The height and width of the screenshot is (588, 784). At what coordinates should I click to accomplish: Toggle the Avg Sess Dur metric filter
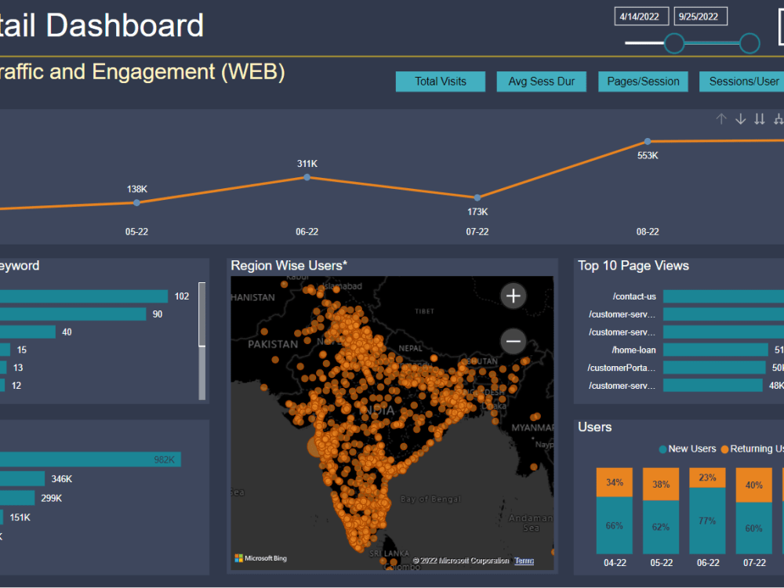click(x=541, y=81)
